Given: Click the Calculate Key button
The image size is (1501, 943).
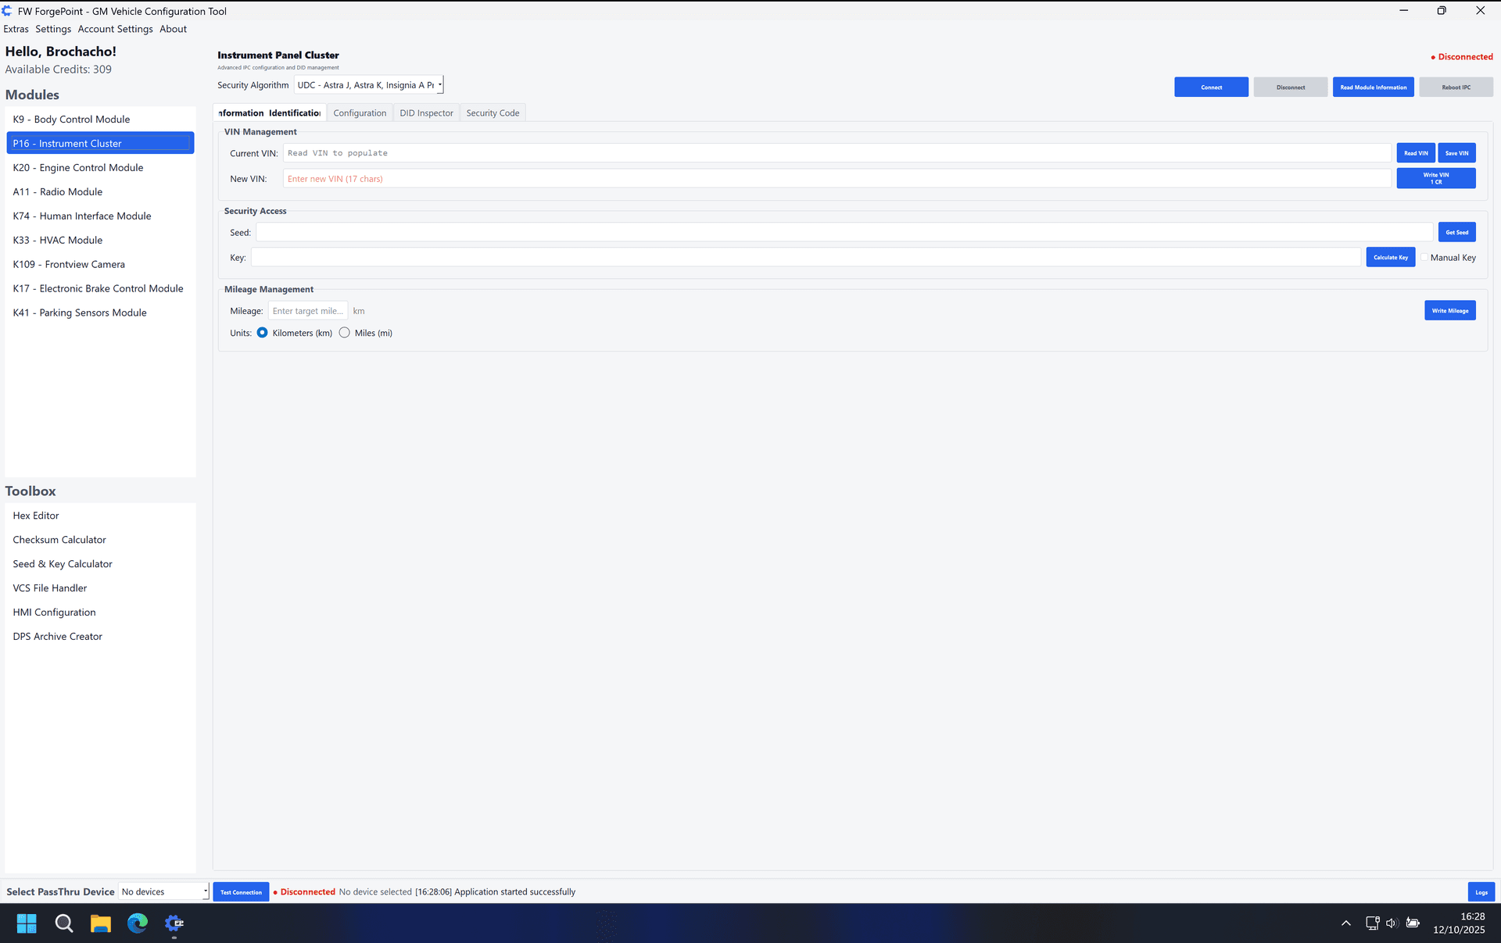Looking at the screenshot, I should 1390,258.
